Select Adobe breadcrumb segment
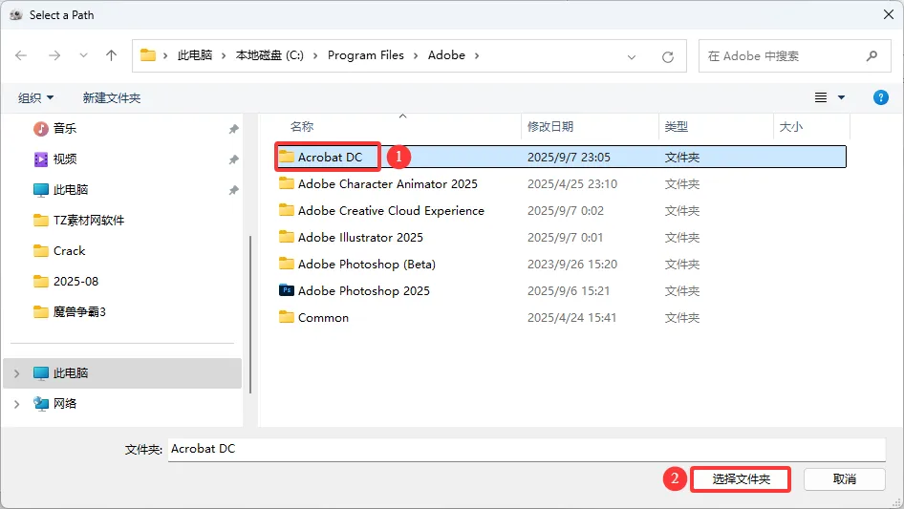Image resolution: width=904 pixels, height=509 pixels. (x=446, y=55)
